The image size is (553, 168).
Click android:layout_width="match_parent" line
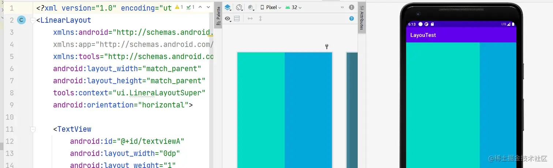pyautogui.click(x=127, y=69)
